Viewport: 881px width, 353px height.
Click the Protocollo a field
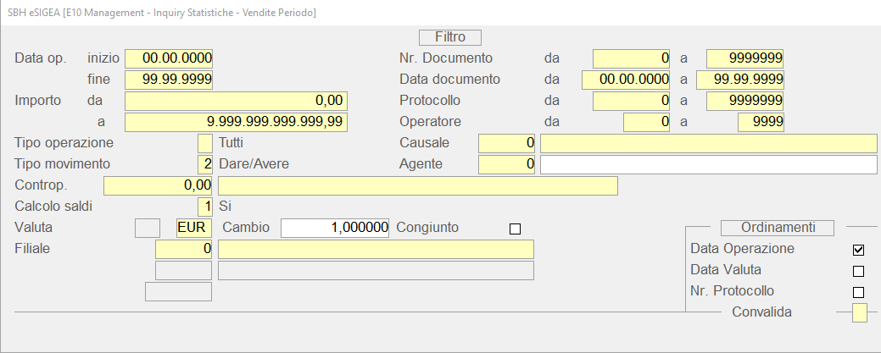(744, 101)
